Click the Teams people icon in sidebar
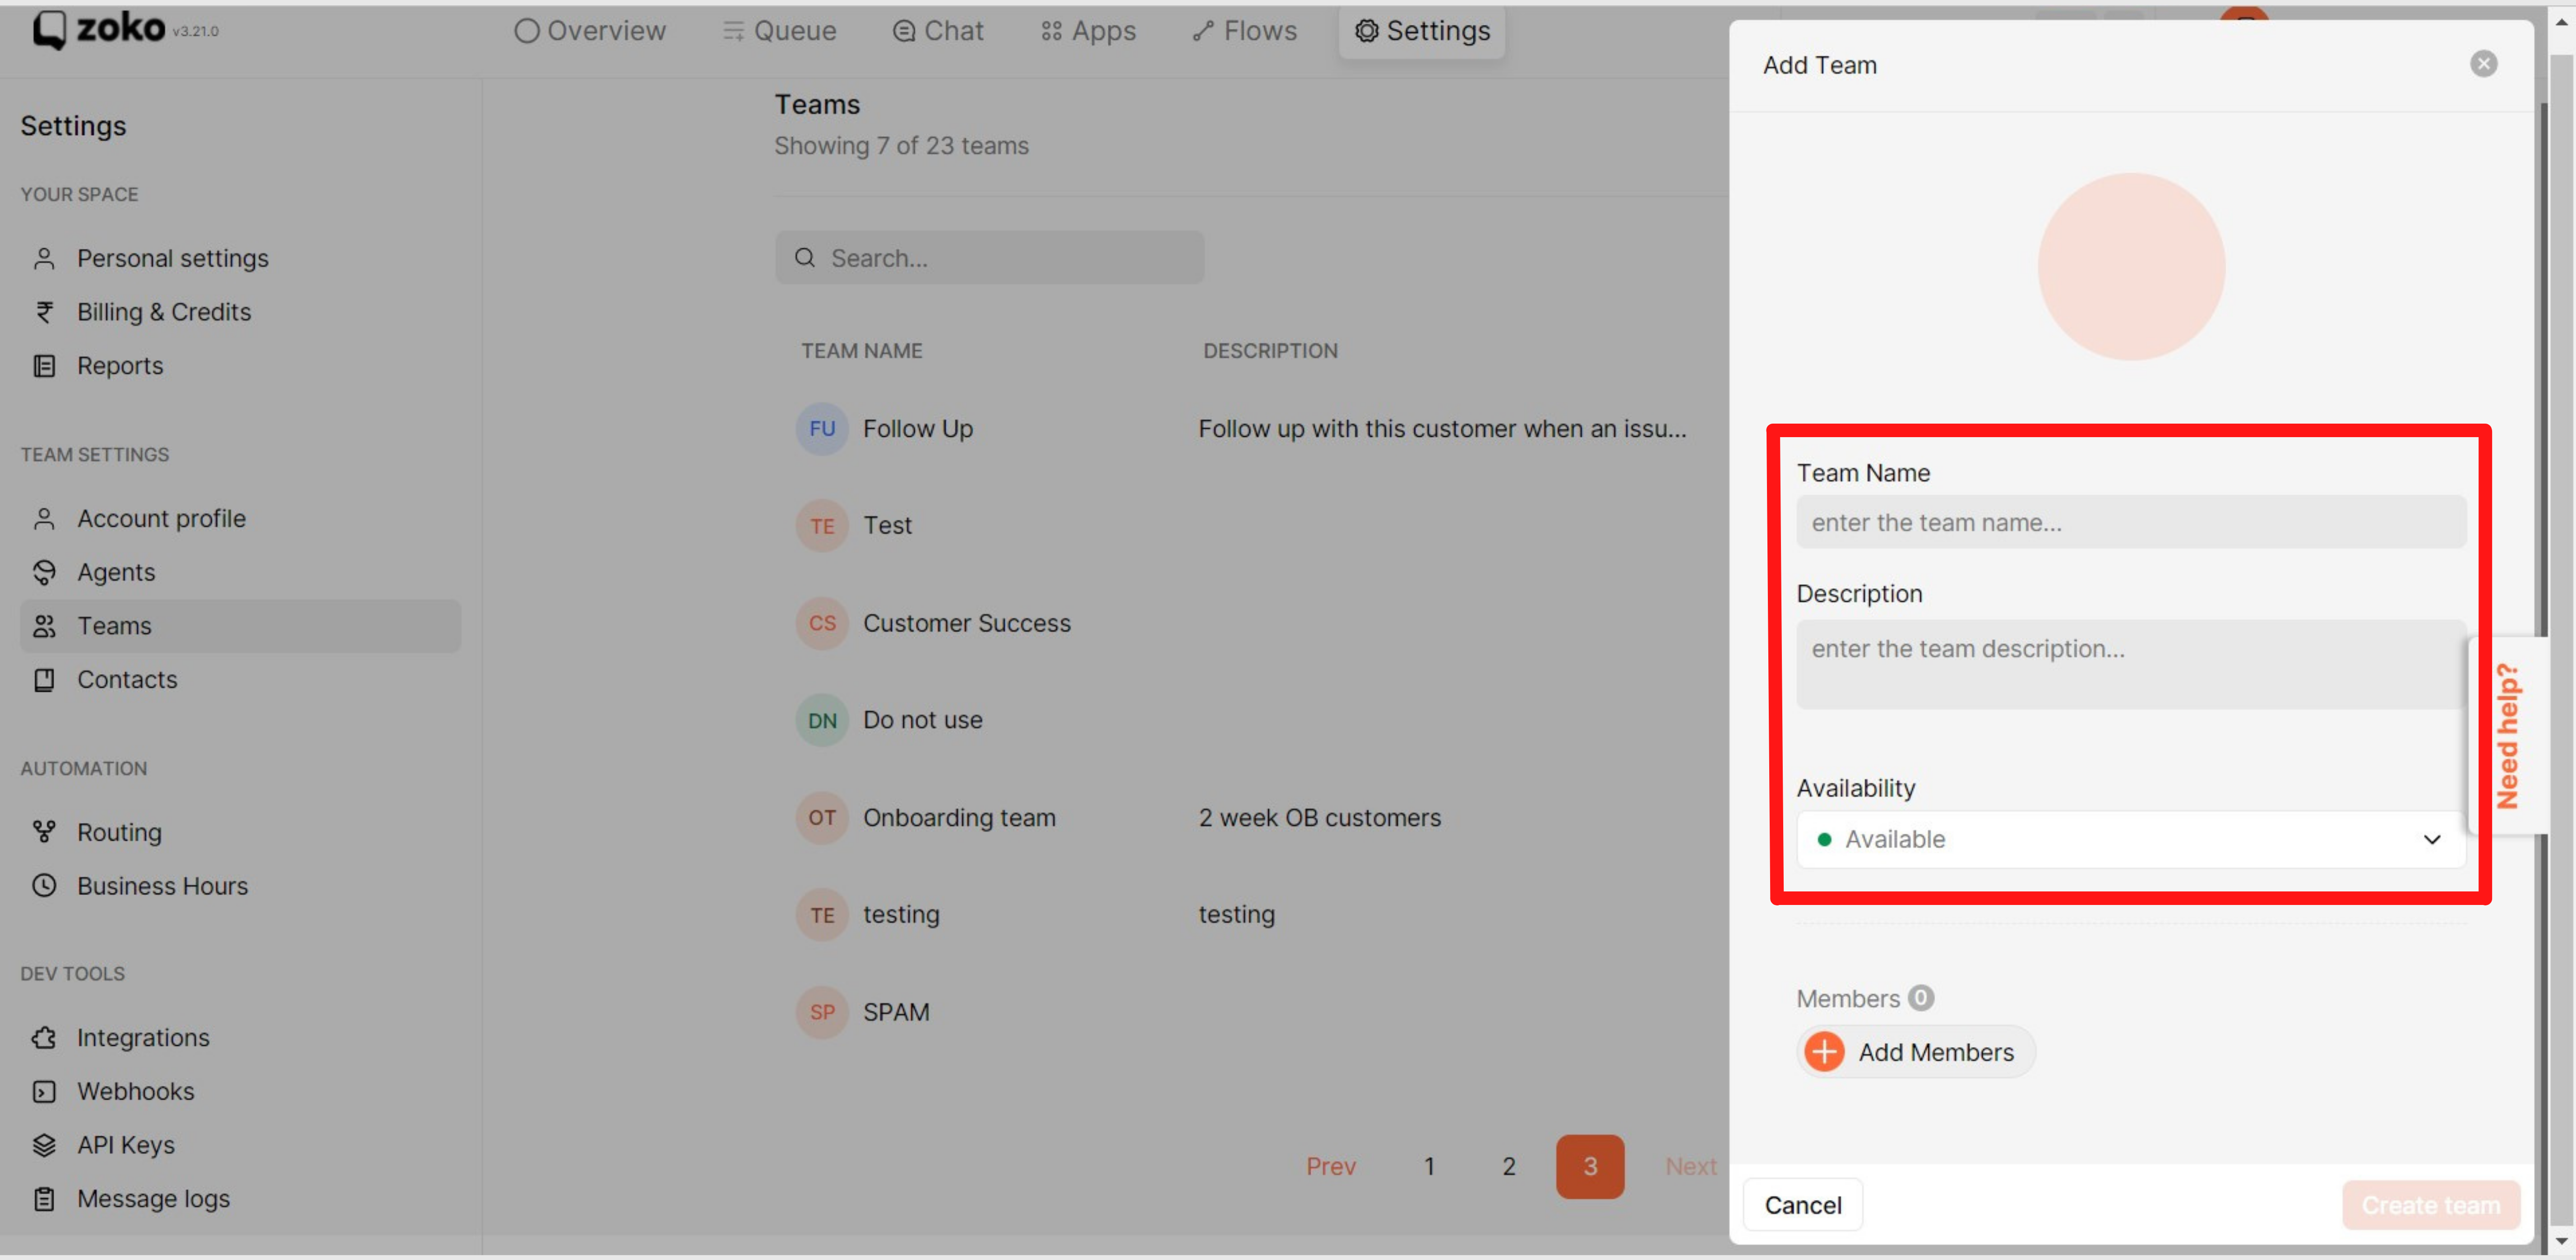2576x1260 pixels. pyautogui.click(x=44, y=626)
